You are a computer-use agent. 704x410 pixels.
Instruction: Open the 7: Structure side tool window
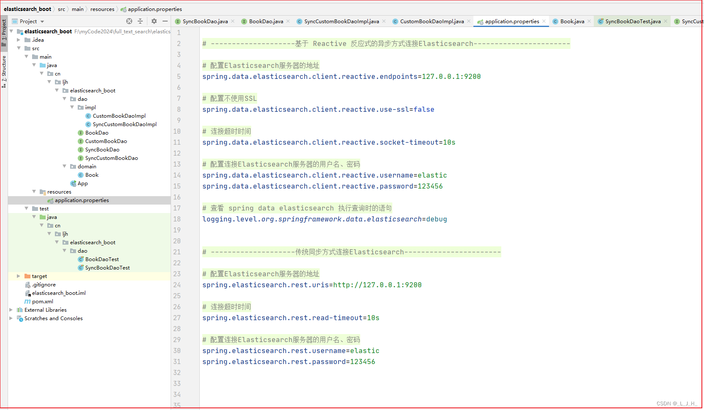[4, 71]
